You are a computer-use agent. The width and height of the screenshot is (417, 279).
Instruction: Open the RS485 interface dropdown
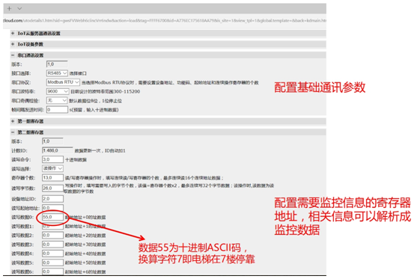(x=57, y=73)
